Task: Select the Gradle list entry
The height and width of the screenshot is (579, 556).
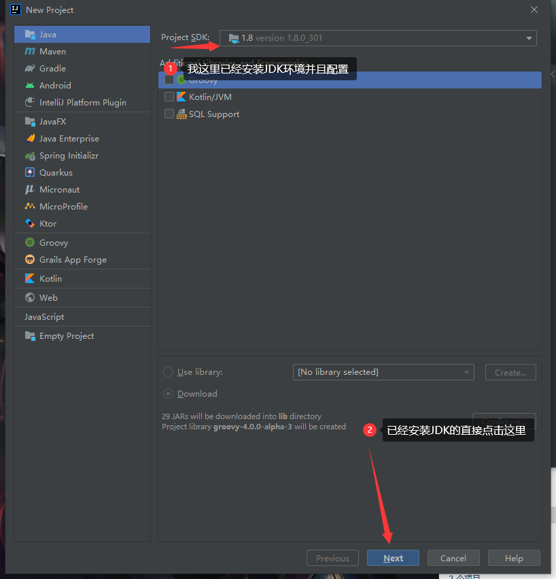Action: (82, 68)
